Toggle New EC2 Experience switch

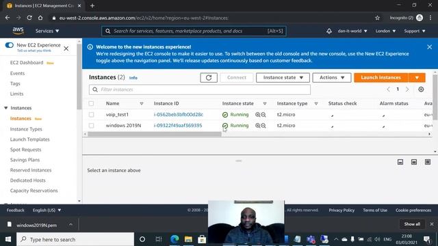[9, 45]
